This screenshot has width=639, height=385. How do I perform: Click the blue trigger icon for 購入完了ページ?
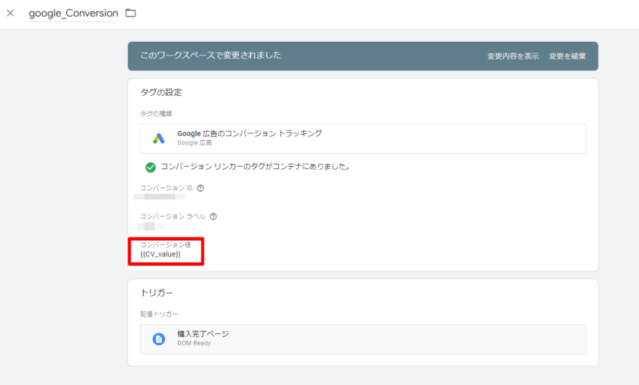[x=158, y=339]
